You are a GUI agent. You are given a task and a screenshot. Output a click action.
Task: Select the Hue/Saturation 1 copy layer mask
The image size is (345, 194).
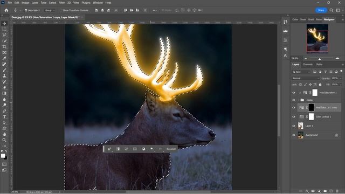click(311, 108)
